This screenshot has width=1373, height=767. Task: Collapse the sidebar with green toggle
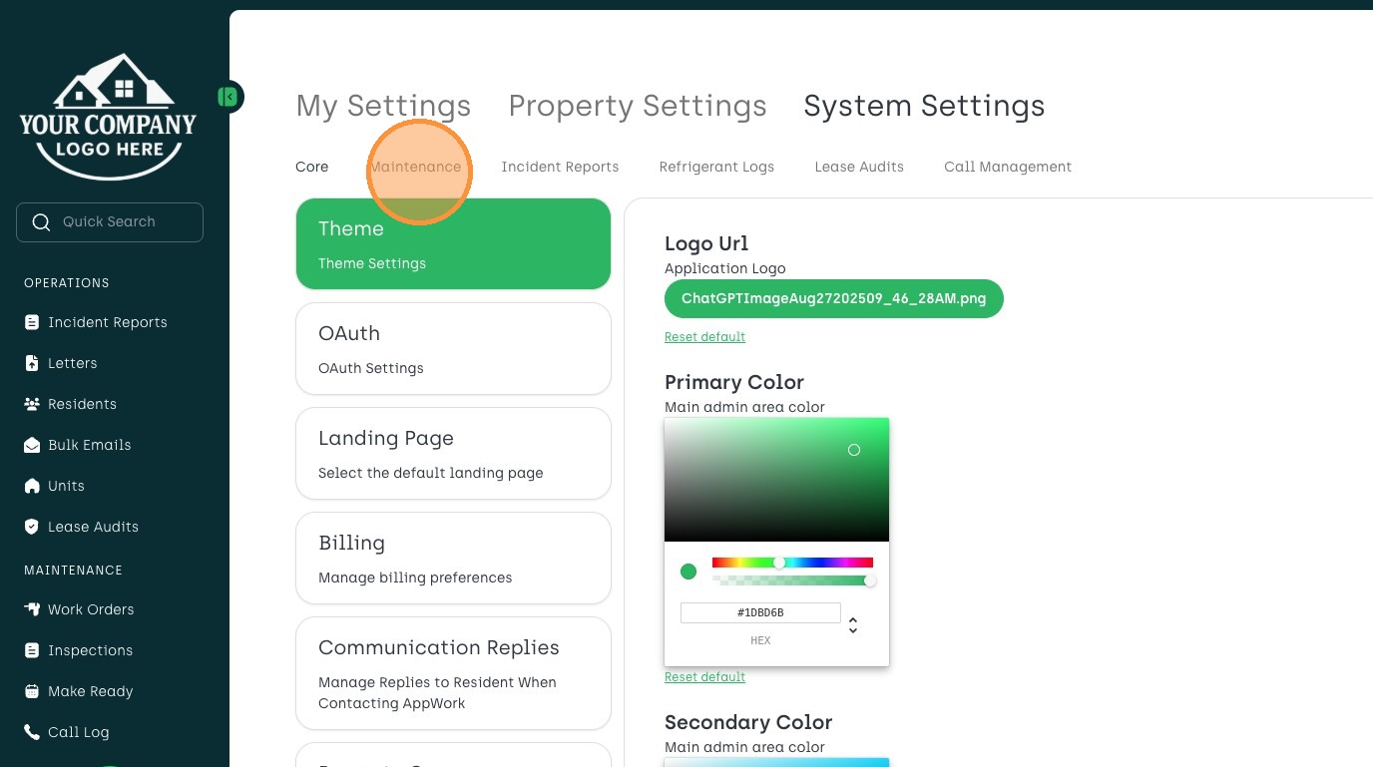pos(229,97)
